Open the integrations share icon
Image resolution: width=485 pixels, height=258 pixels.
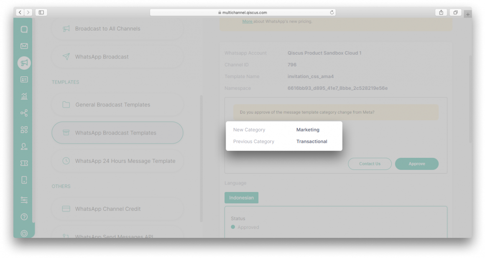tap(24, 113)
